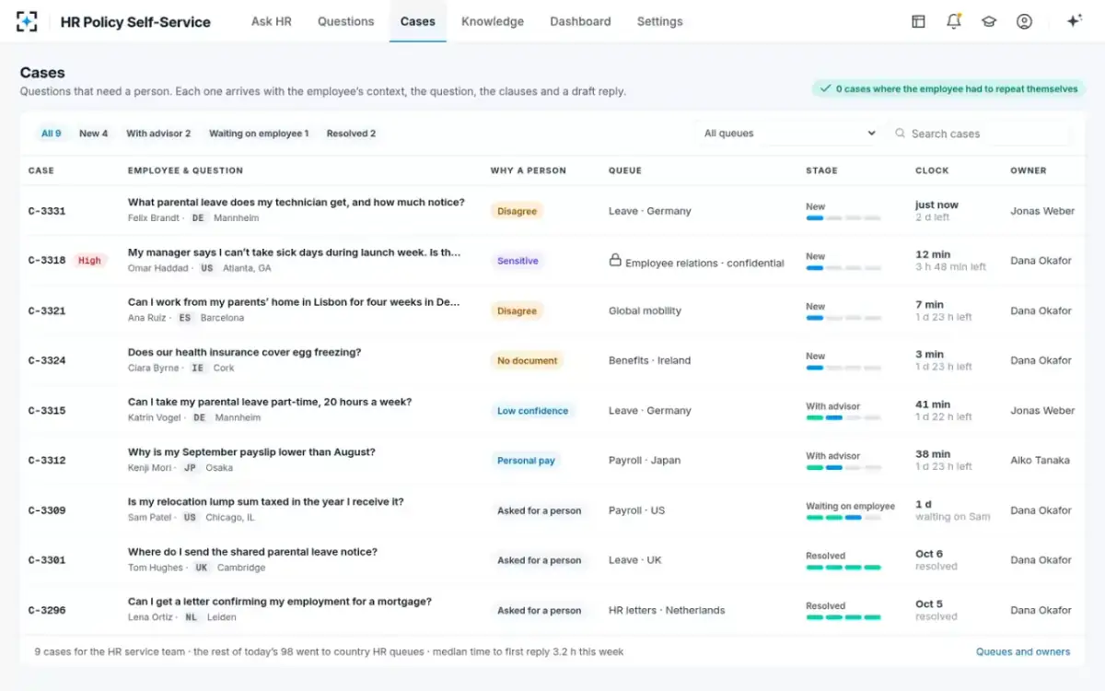
Task: Open the Queues and owners link
Action: 1023,651
